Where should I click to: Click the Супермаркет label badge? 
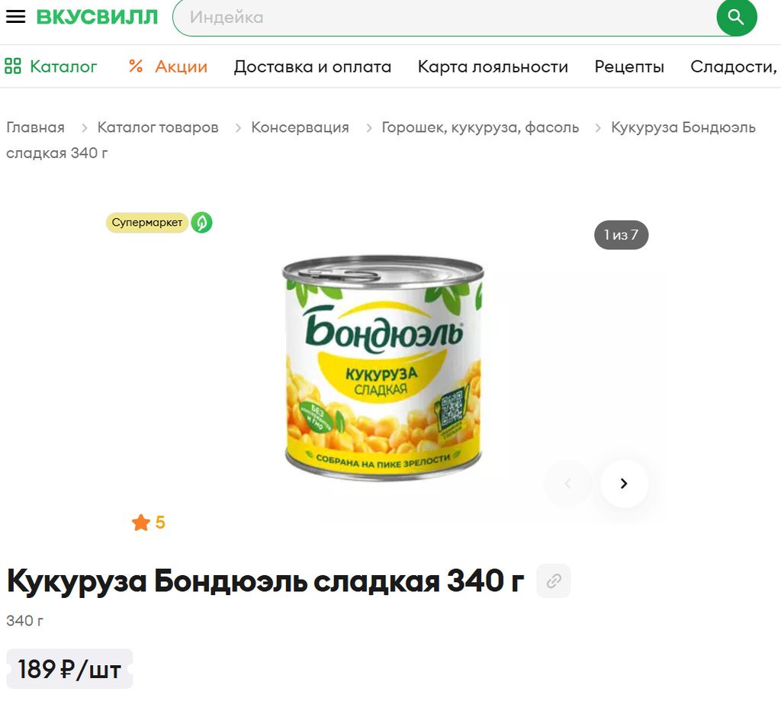click(x=147, y=222)
